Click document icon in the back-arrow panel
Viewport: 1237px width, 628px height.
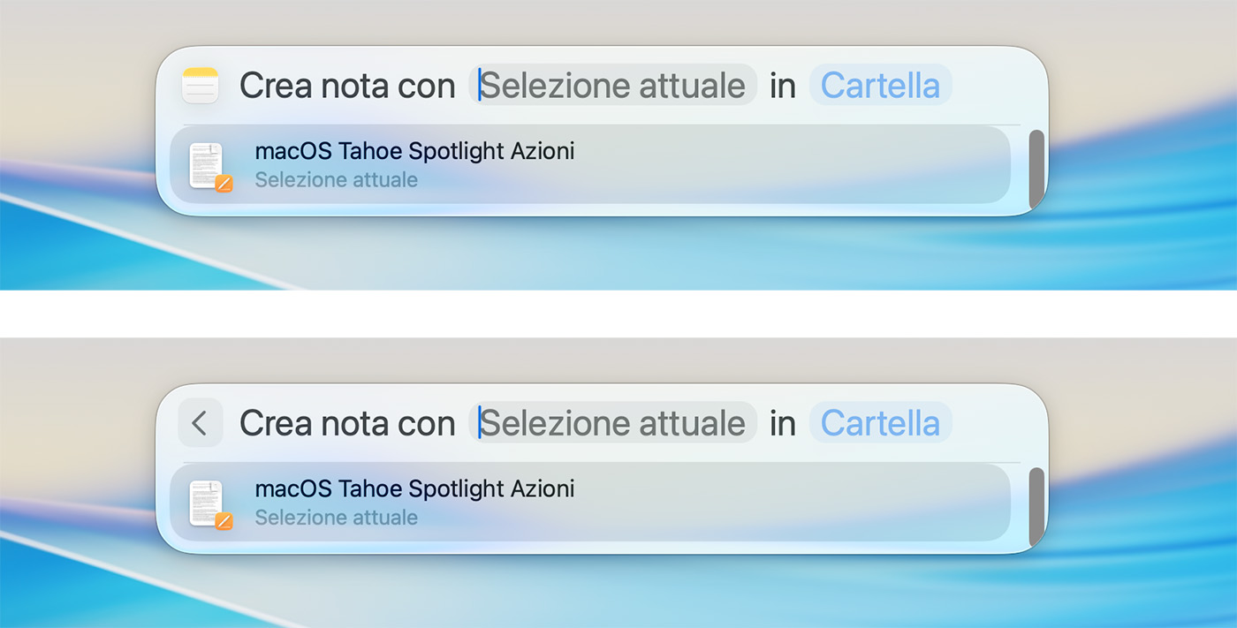207,503
